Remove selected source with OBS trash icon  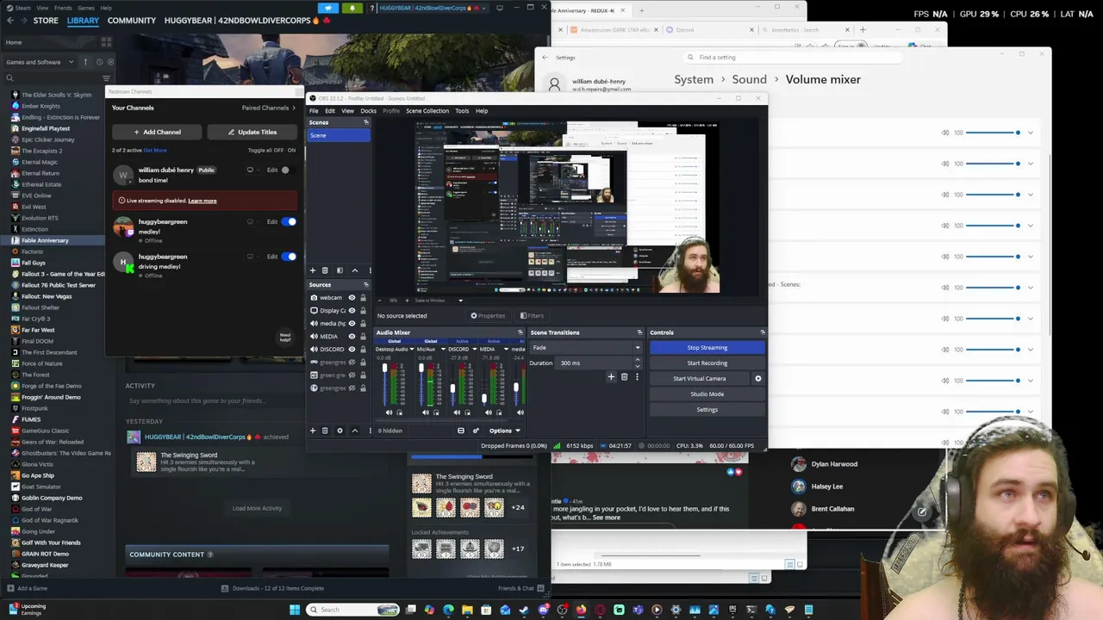tap(325, 431)
